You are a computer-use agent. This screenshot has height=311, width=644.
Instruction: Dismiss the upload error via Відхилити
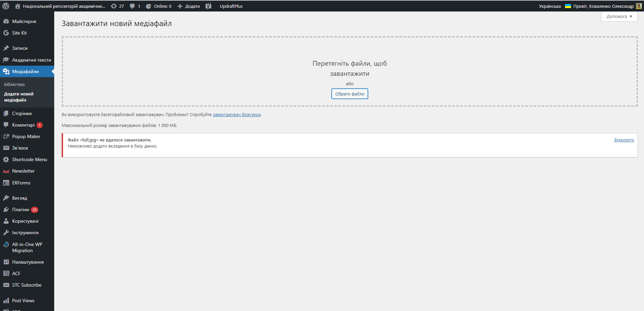click(x=624, y=140)
